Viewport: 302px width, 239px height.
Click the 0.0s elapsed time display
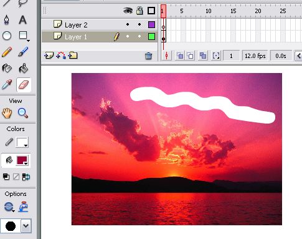point(281,56)
